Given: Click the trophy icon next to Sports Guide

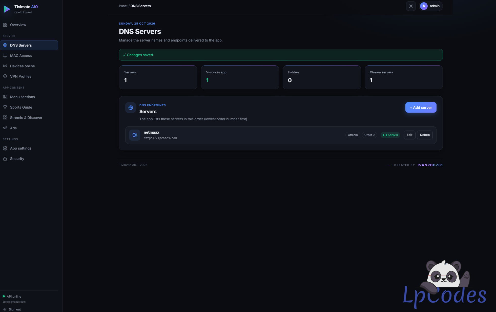Looking at the screenshot, I should (x=5, y=107).
